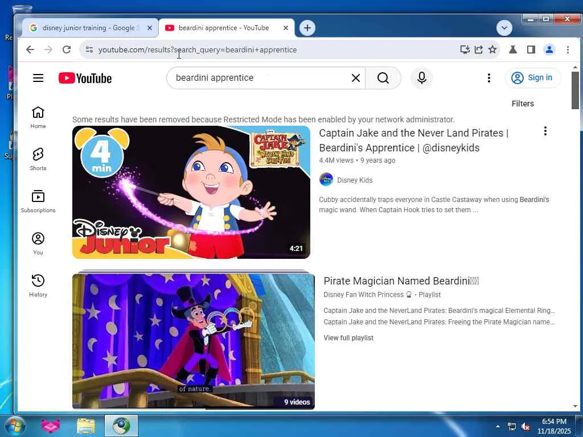Open Subscriptions in the sidebar

[x=38, y=201]
